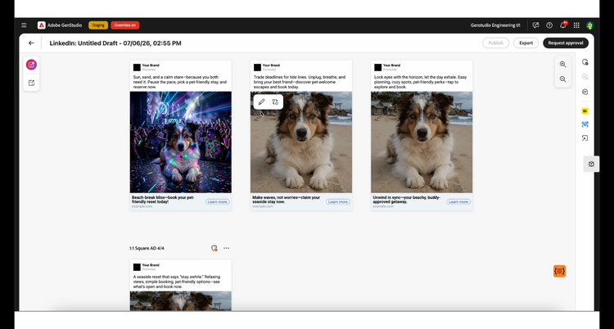The height and width of the screenshot is (329, 614).
Task: Open the apps grid switcher
Action: tap(576, 25)
